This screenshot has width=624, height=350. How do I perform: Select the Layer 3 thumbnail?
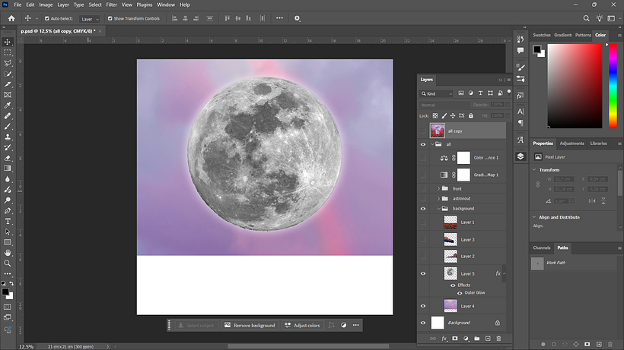coord(450,239)
